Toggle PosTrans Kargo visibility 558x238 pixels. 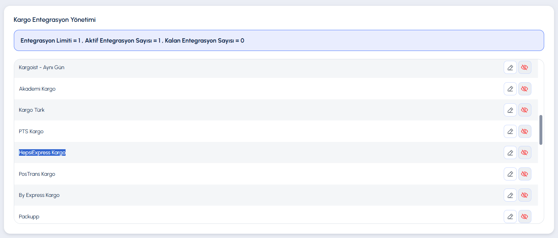coord(524,174)
